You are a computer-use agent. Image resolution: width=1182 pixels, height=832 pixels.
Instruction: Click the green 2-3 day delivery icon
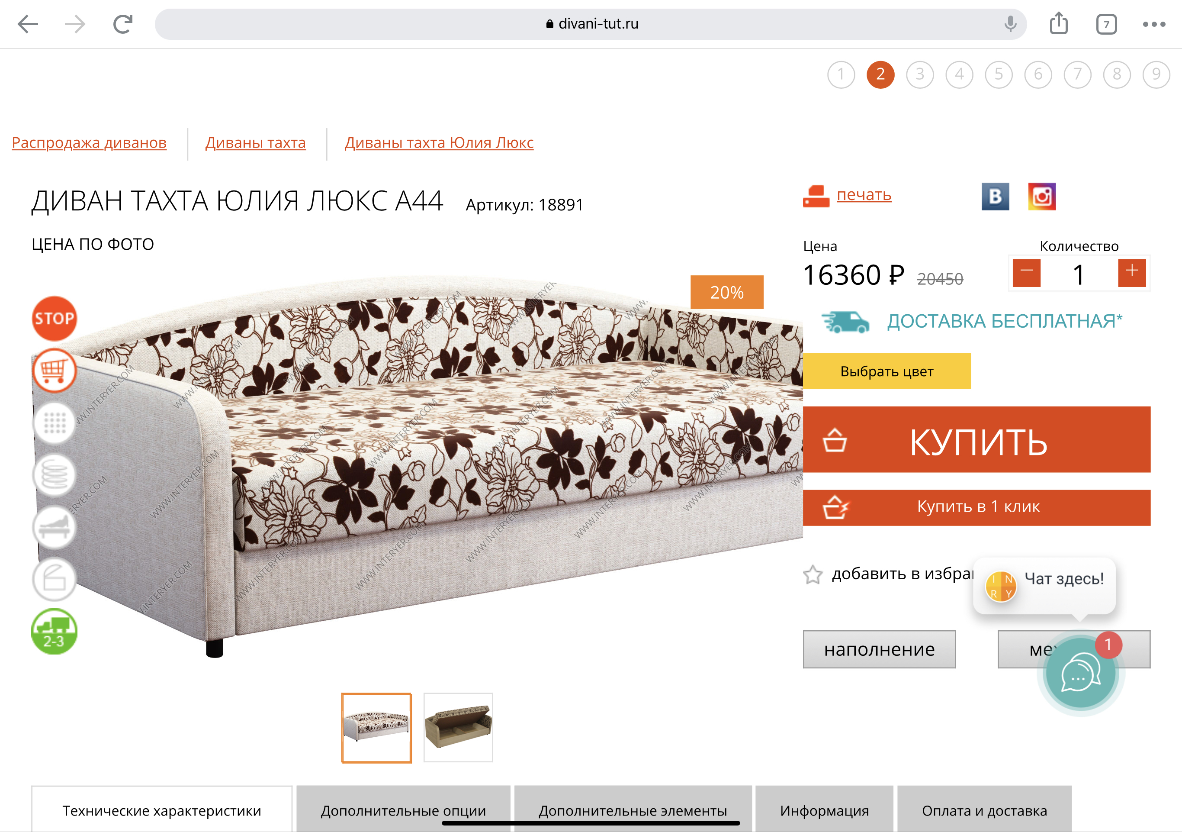pos(55,632)
